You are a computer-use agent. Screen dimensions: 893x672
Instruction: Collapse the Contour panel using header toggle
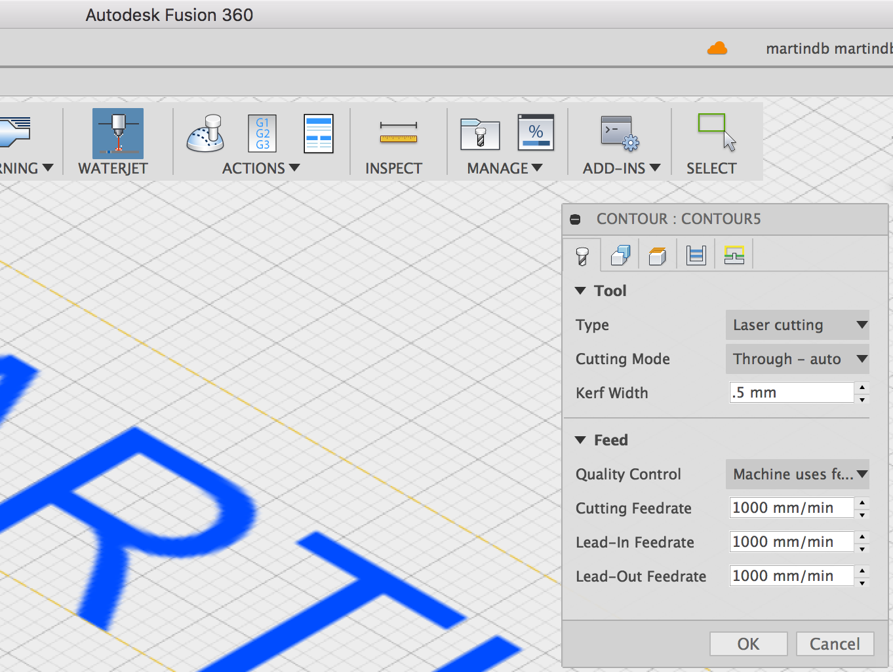[575, 219]
